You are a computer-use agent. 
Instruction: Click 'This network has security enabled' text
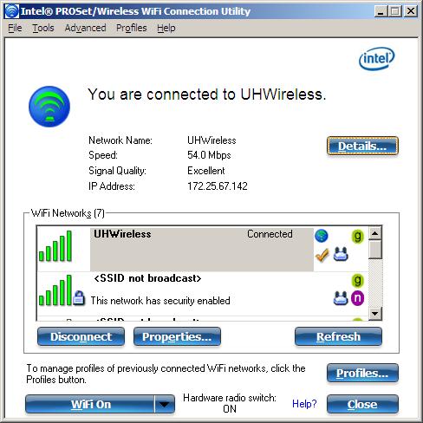click(160, 301)
